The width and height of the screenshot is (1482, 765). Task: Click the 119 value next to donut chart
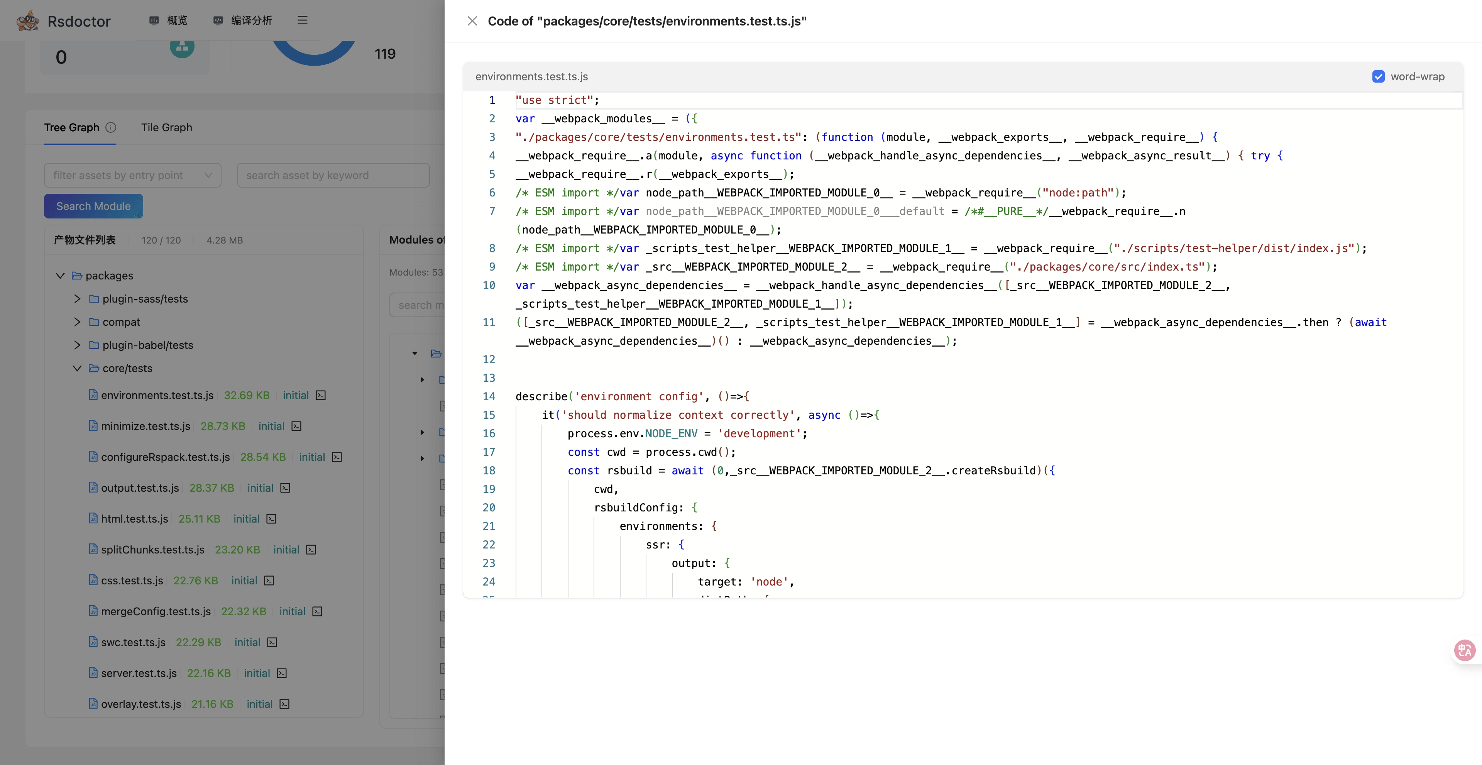pyautogui.click(x=385, y=54)
